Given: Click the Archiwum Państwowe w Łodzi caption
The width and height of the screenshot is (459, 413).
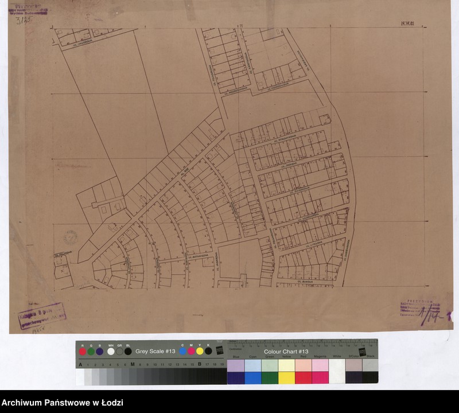Looking at the screenshot, I should (63, 403).
